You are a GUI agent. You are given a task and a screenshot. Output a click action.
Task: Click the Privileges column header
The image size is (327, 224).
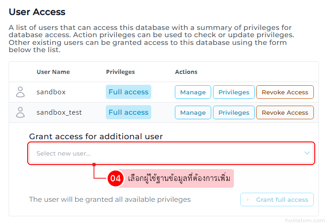[x=120, y=72]
